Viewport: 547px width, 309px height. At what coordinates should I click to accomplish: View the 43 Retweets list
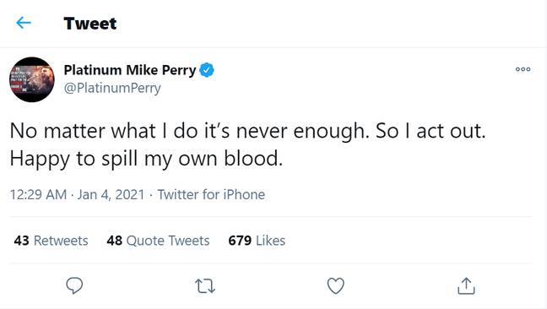pos(51,241)
